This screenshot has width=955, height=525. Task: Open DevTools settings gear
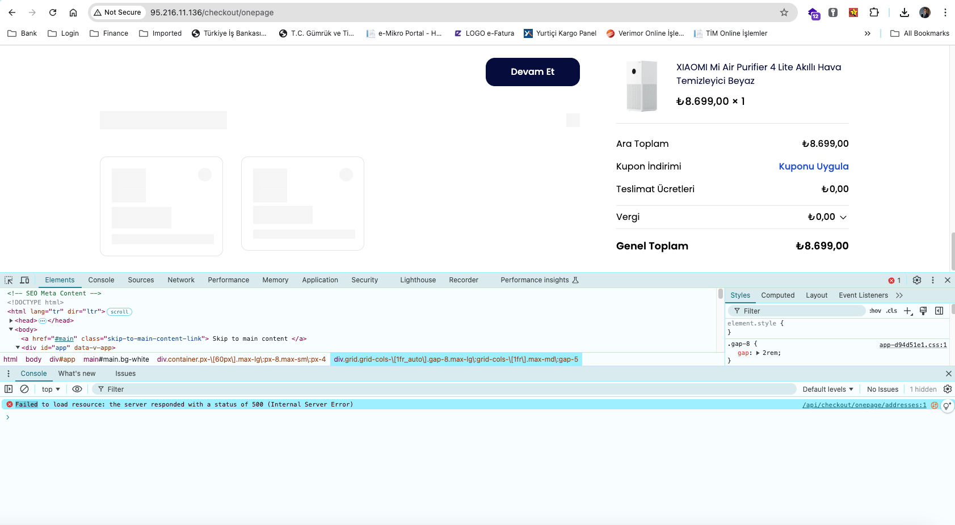click(917, 280)
